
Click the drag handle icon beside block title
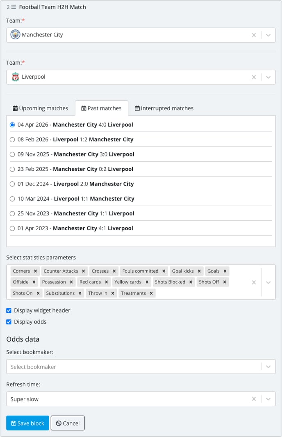pyautogui.click(x=14, y=7)
